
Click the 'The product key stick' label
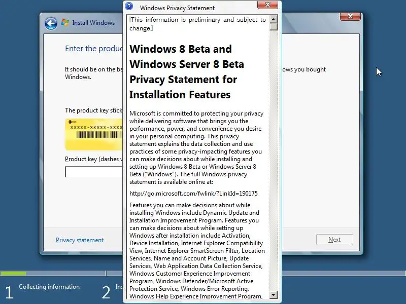(93, 110)
